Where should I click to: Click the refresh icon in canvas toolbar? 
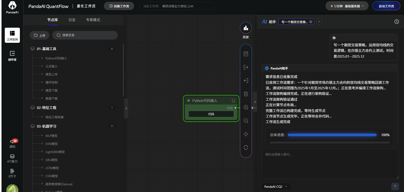(x=246, y=147)
